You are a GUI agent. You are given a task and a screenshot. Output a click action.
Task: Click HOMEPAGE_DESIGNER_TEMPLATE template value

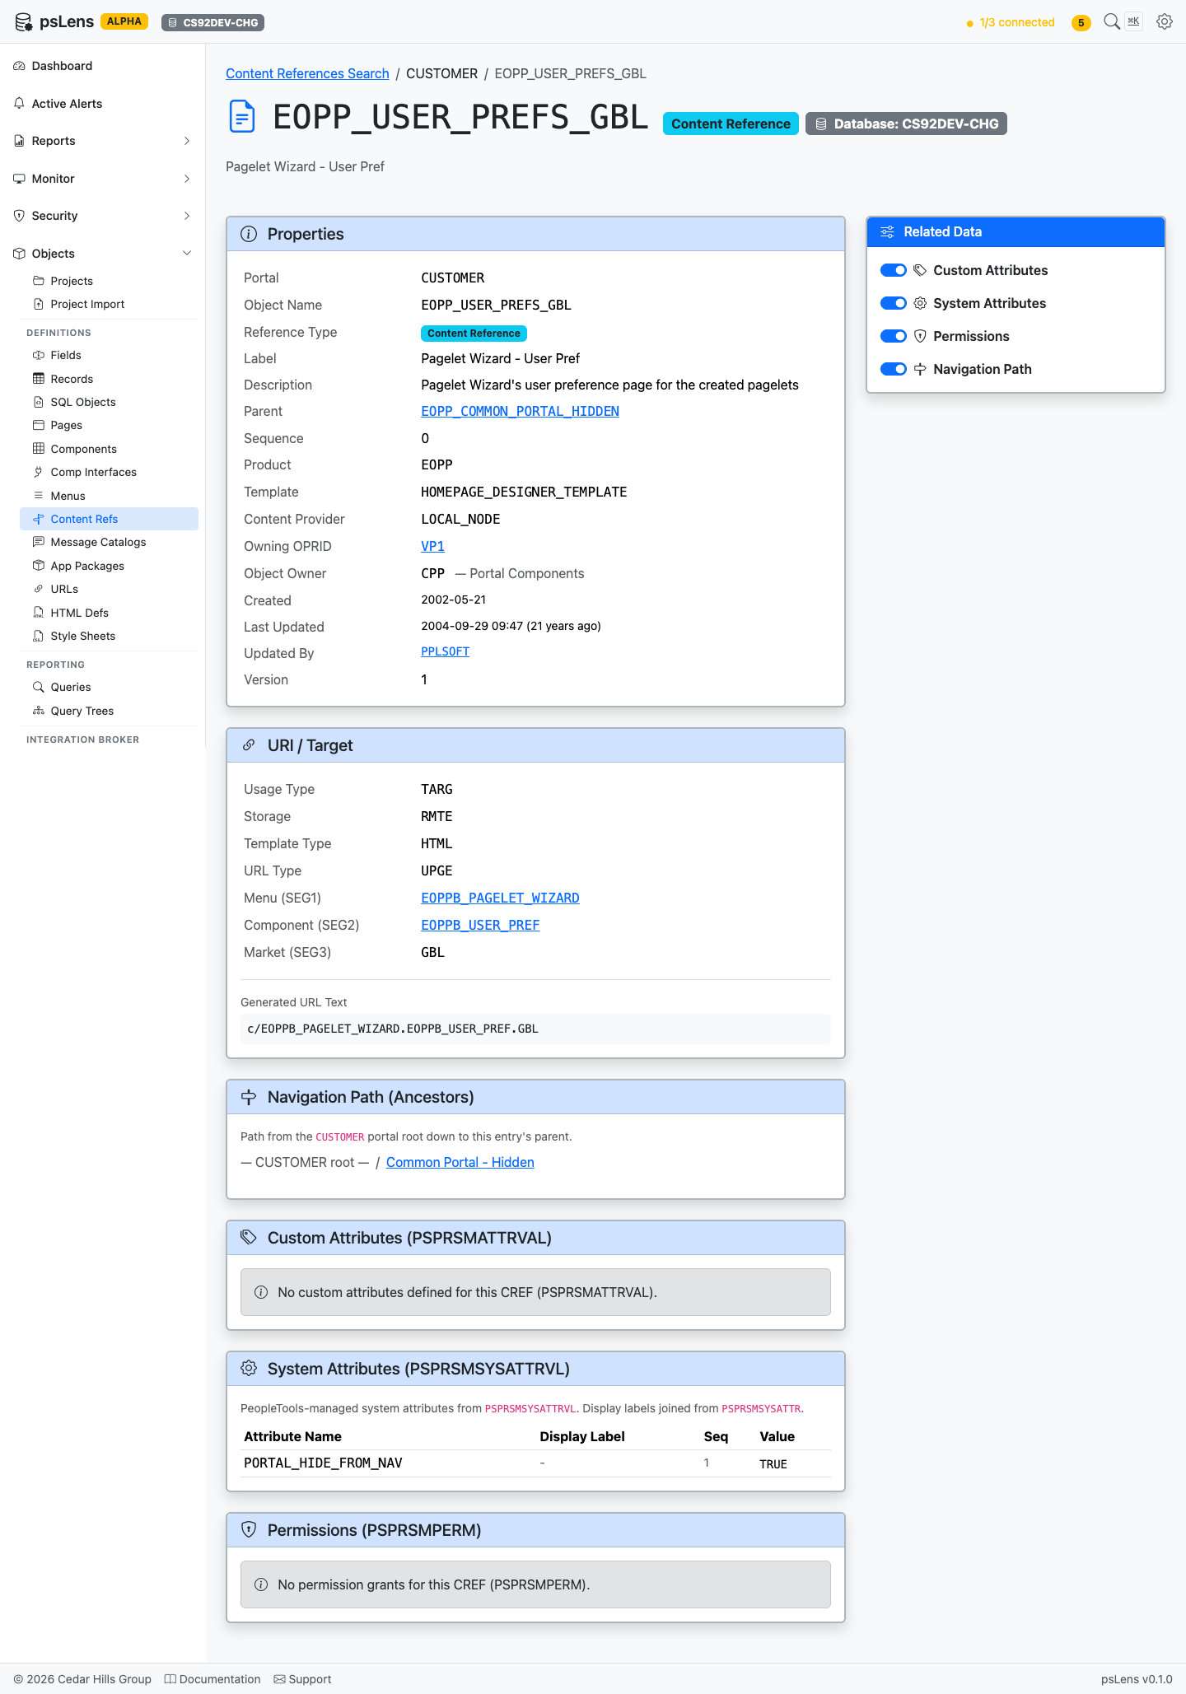(524, 492)
